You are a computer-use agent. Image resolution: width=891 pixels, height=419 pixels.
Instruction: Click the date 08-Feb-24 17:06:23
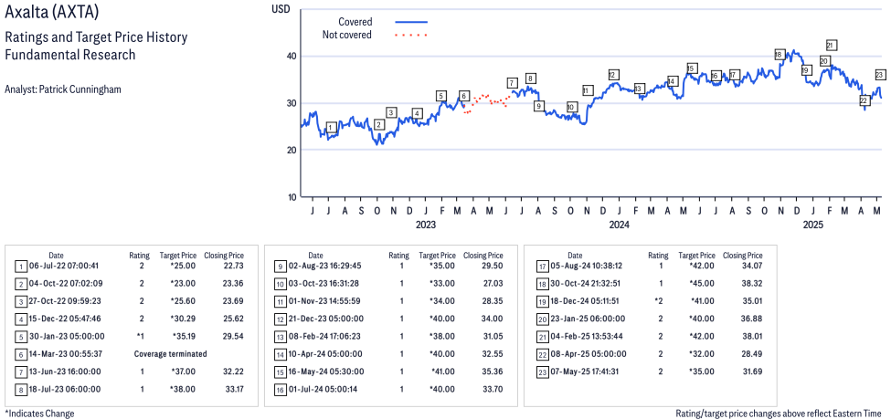[x=326, y=336]
